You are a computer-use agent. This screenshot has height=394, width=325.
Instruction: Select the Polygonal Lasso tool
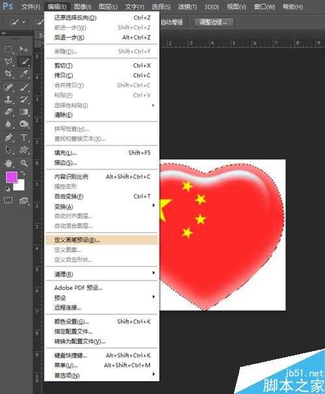coord(9,61)
